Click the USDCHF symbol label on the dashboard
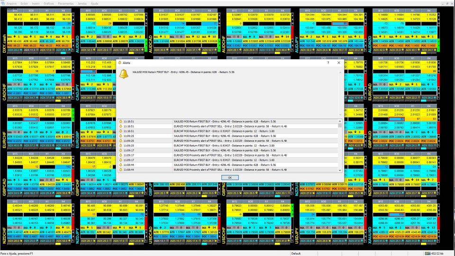Image resolution: width=455 pixels, height=256 pixels. [x=223, y=235]
